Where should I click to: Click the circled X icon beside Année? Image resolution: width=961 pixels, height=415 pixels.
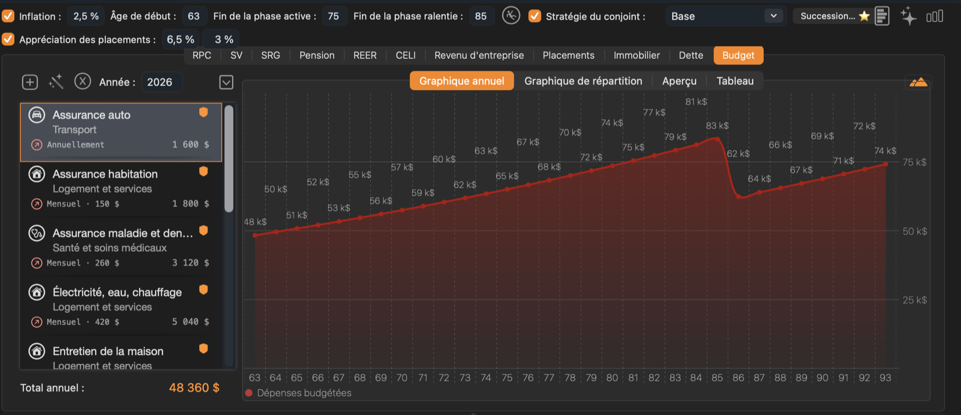tap(82, 81)
